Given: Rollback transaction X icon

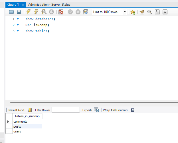Looking at the screenshot, I should click(78, 12).
